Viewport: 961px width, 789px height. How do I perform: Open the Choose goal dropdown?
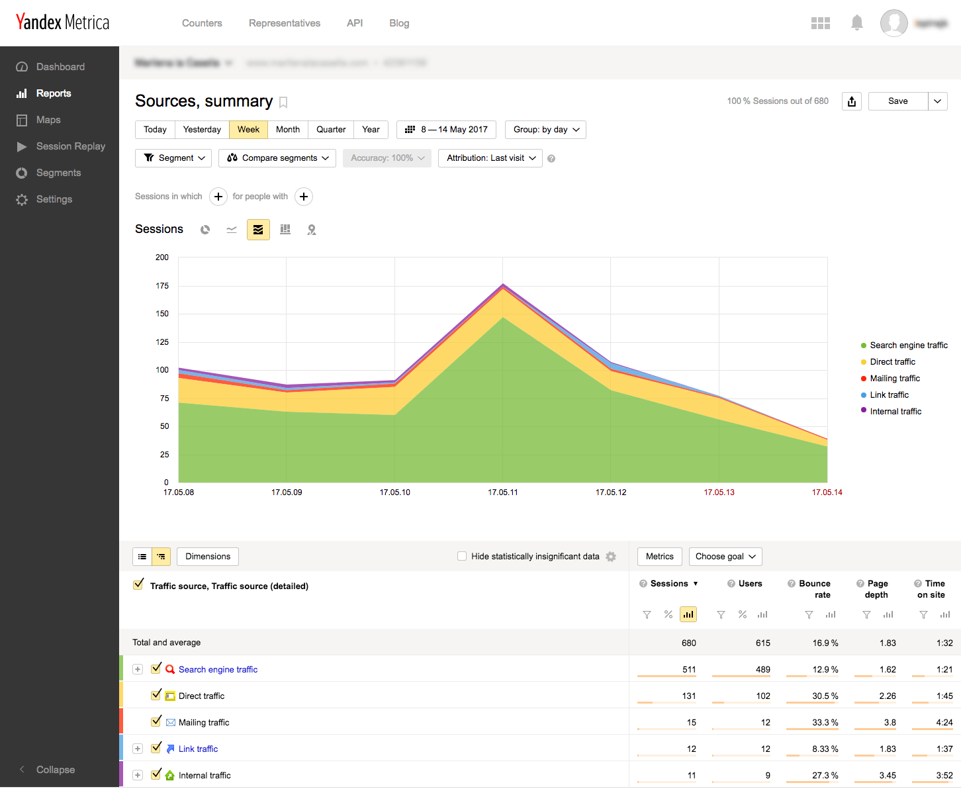(x=725, y=557)
